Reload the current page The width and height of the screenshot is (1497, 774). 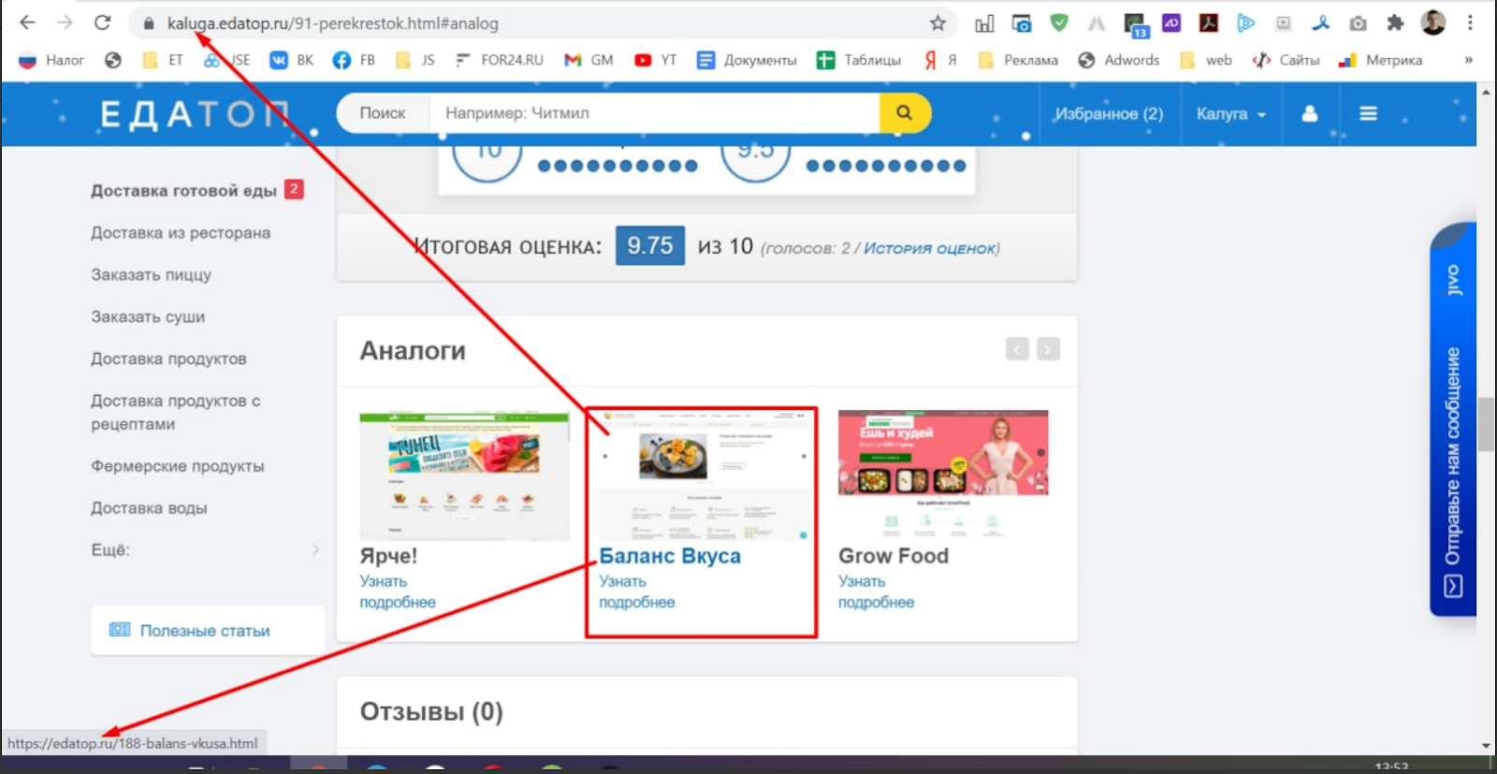[x=103, y=22]
